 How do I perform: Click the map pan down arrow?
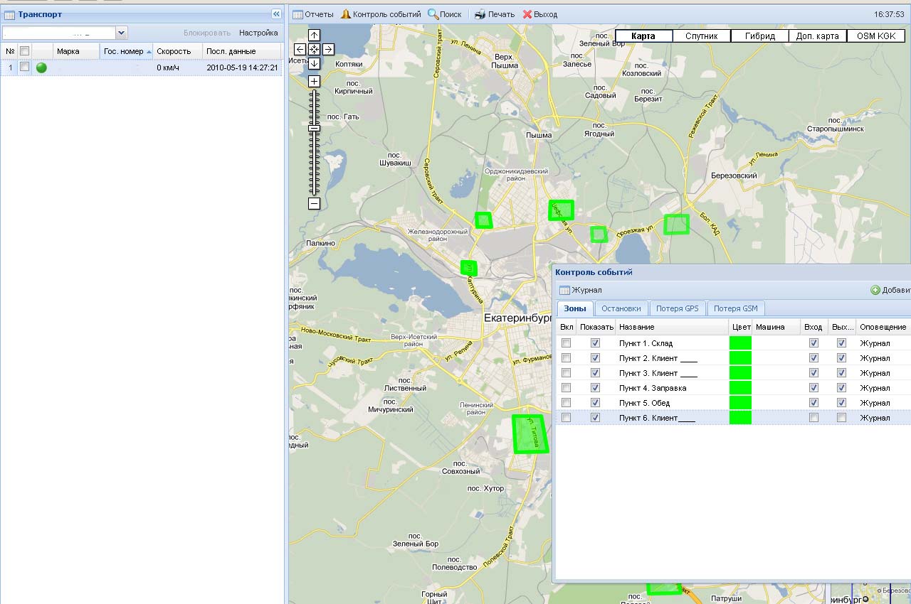(314, 63)
